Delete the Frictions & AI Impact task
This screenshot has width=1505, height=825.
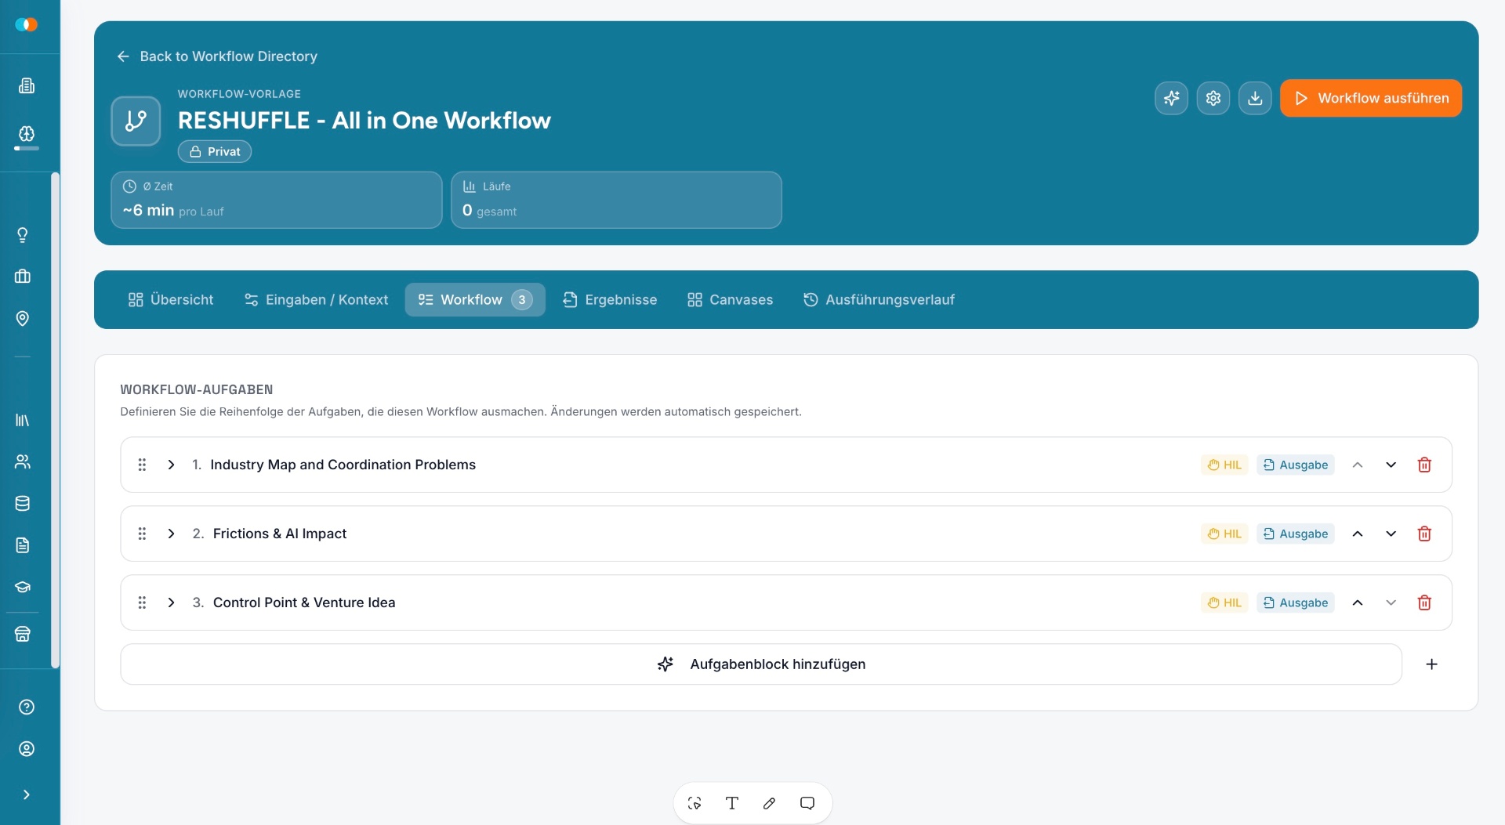[x=1424, y=534]
